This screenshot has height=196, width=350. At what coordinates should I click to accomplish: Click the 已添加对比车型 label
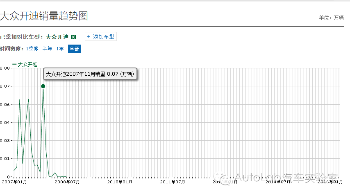pos(22,37)
